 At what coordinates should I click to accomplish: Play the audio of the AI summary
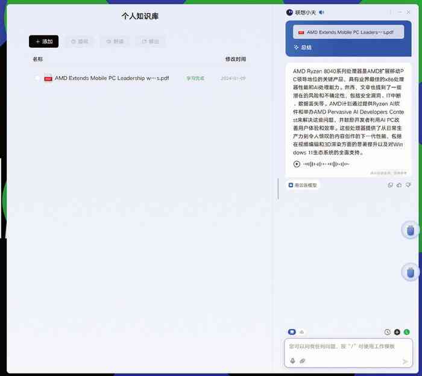coord(297,164)
